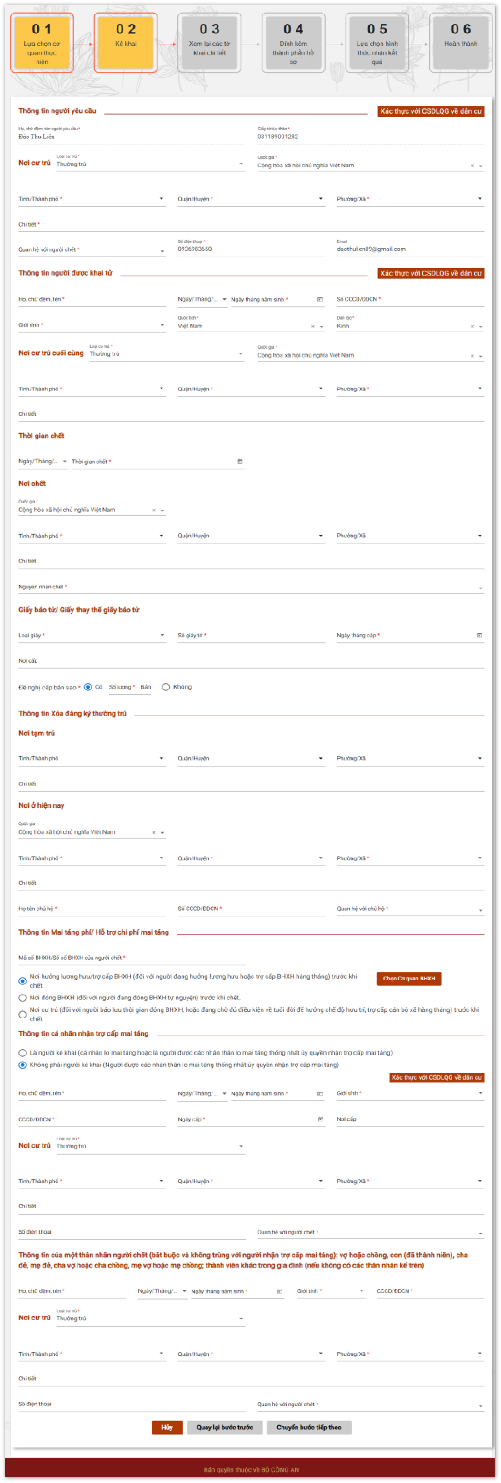Screen dimensions: 501x1483
Task: Open calendar icon in the Ngày cấp field
Action: pyautogui.click(x=321, y=1119)
